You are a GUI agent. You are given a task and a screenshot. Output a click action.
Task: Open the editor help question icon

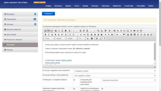(x=104, y=39)
